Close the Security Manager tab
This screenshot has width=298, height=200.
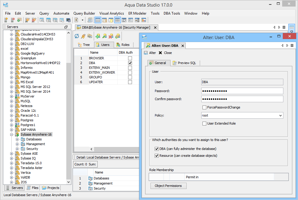(155, 28)
